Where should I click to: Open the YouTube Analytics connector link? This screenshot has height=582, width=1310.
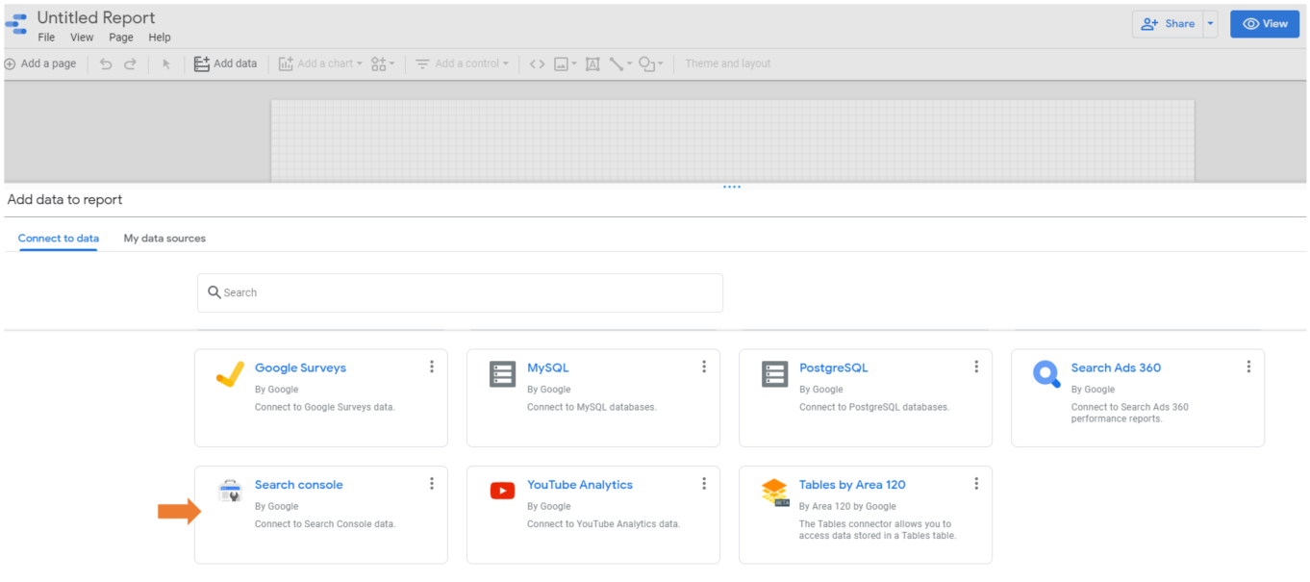[580, 485]
